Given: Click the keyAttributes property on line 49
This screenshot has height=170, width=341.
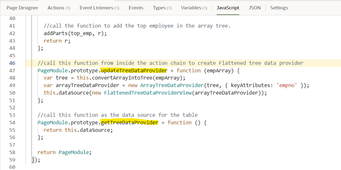Looking at the screenshot, I should click(x=251, y=85).
